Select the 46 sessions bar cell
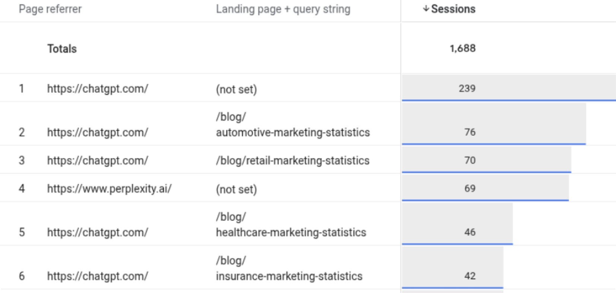The height and width of the screenshot is (293, 616). point(457,224)
